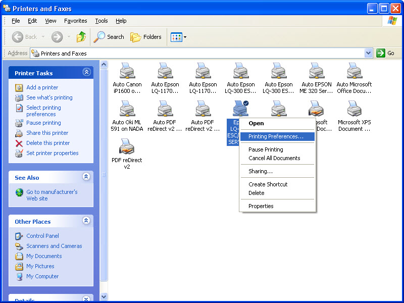Open the Search toolbar button
The width and height of the screenshot is (404, 303).
[109, 37]
